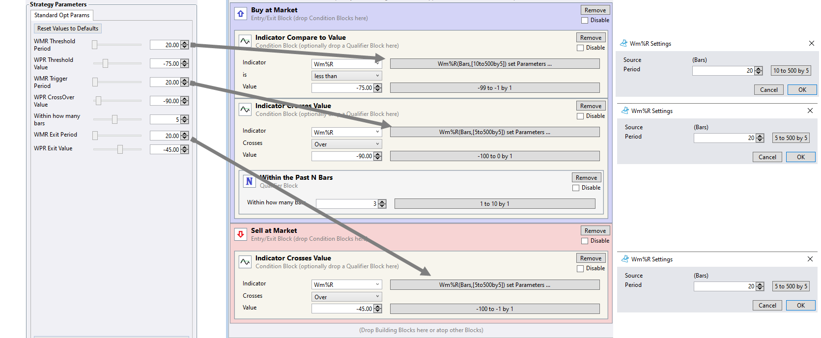Viewport: 821px width, 338px height.
Task: Click Reset Values to Defaults button
Action: coord(68,28)
